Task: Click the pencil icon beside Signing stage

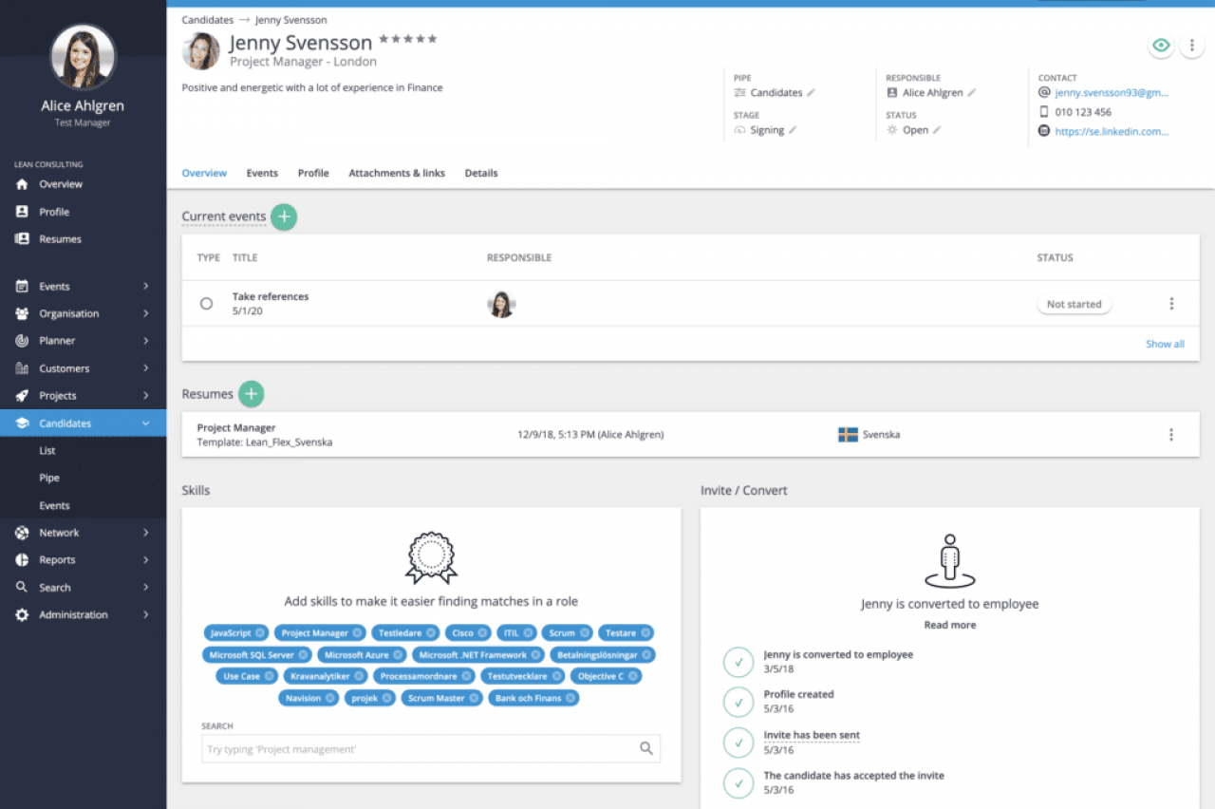Action: (x=793, y=130)
